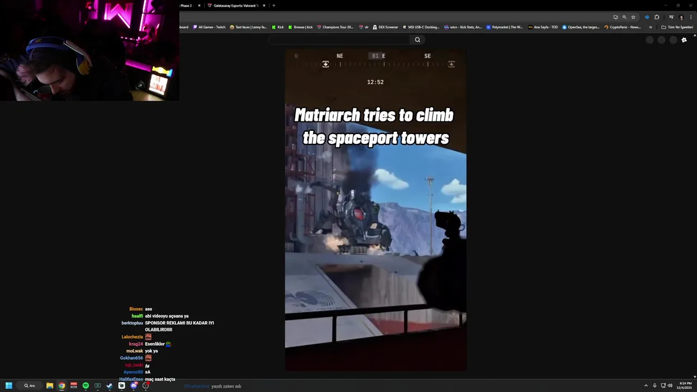Image resolution: width=697 pixels, height=392 pixels.
Task: Open Discord from taskbar
Action: [x=134, y=385]
